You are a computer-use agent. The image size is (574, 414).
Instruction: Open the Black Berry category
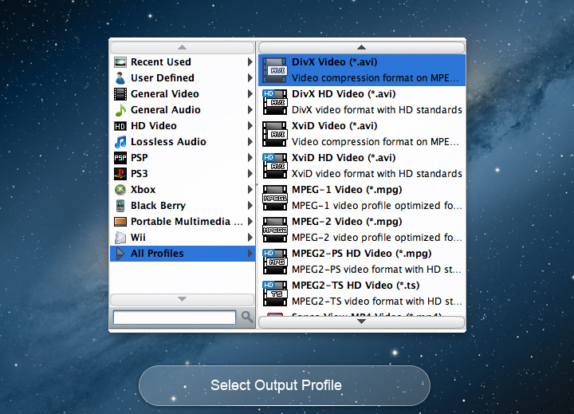(x=183, y=206)
